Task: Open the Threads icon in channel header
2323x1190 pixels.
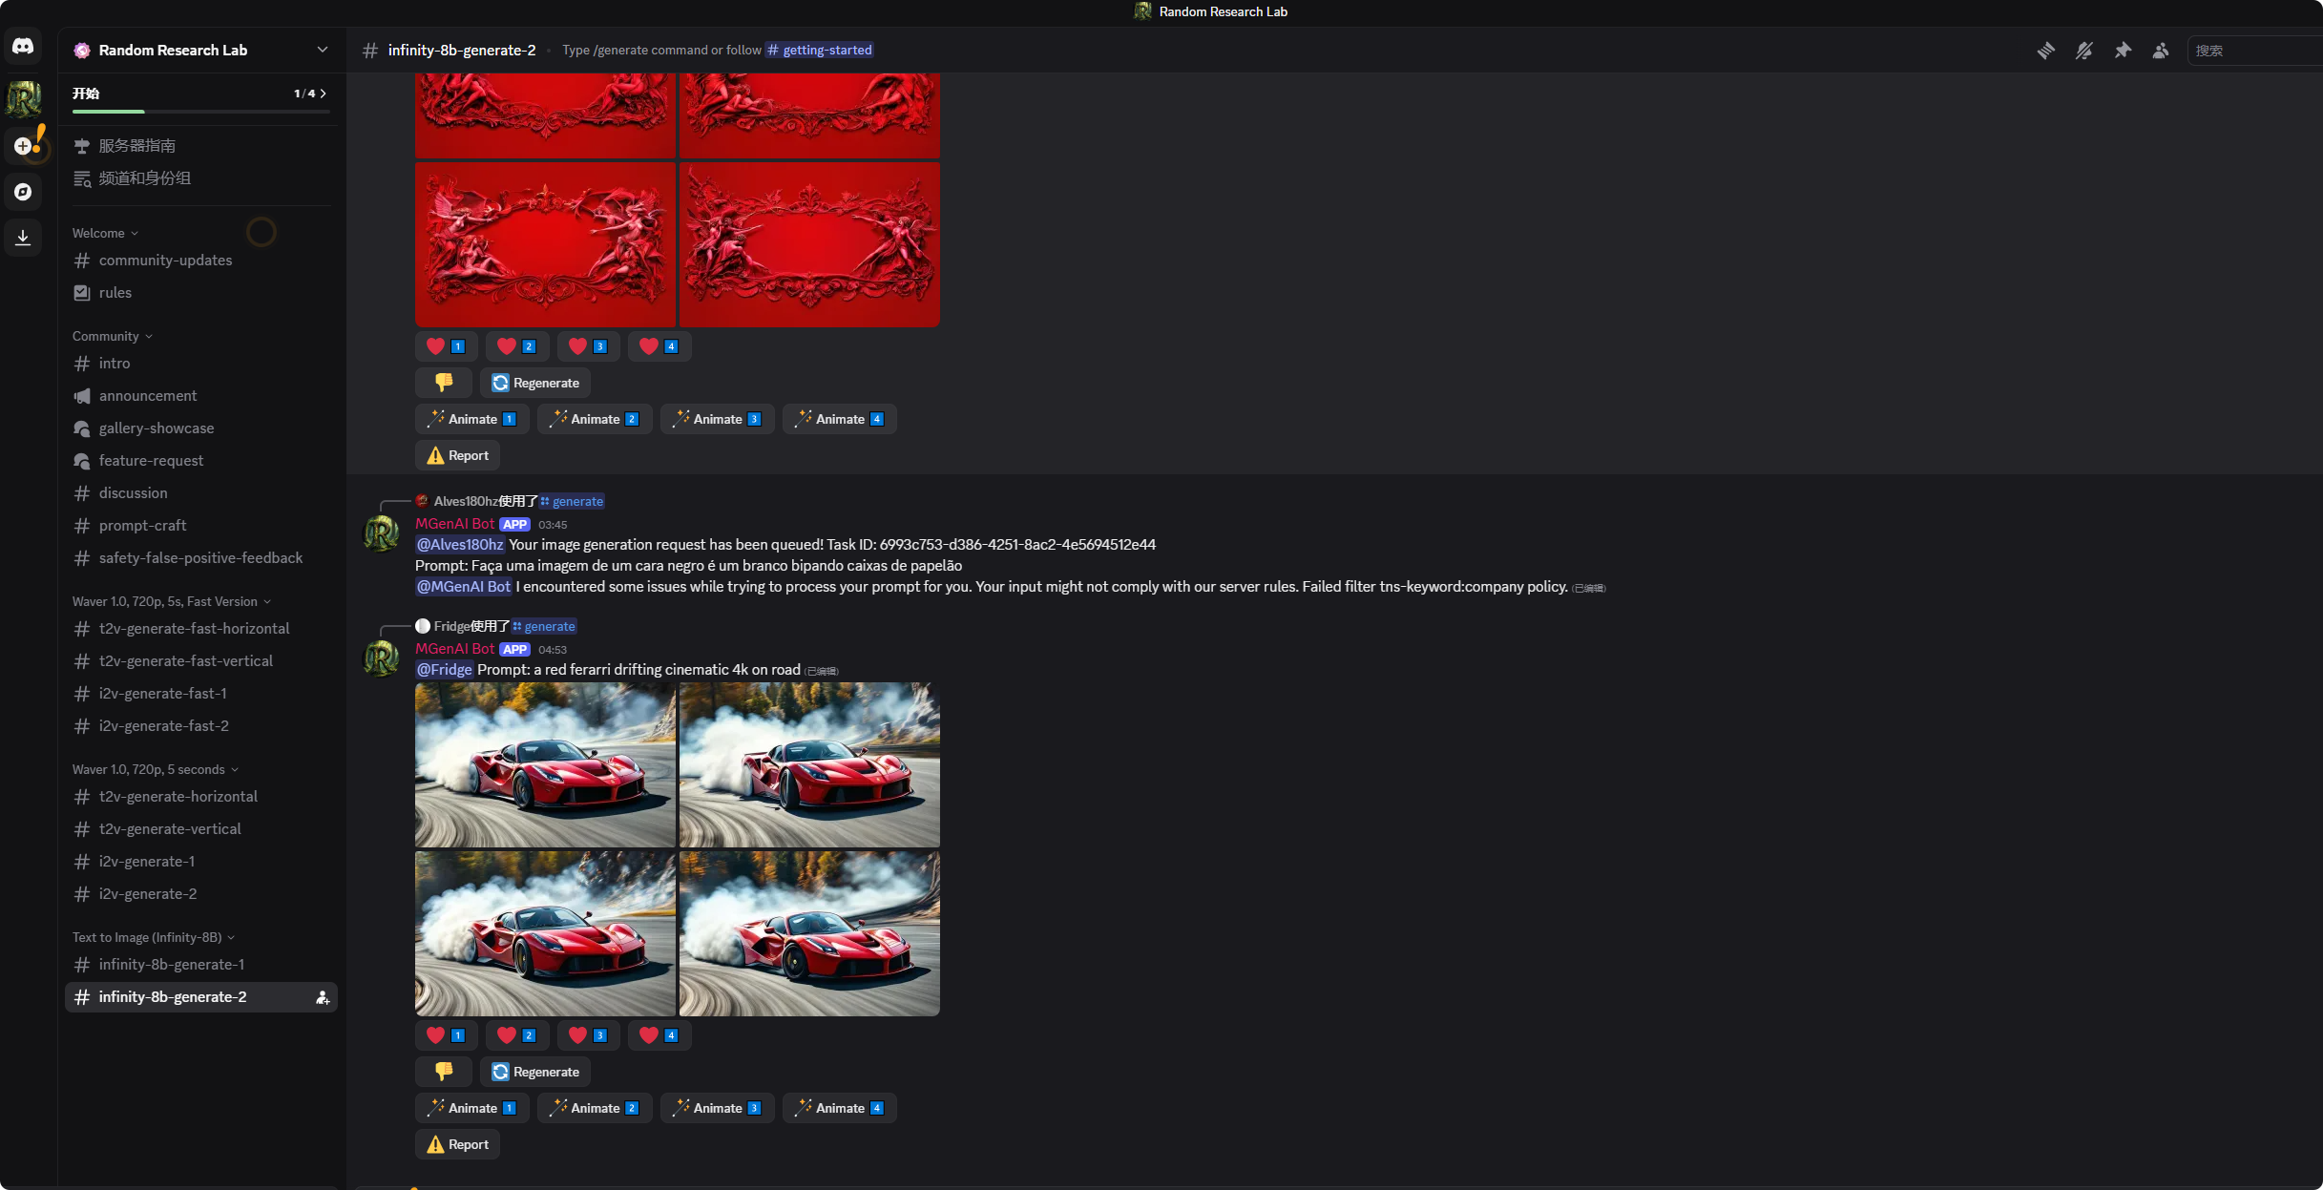Action: tap(2045, 51)
